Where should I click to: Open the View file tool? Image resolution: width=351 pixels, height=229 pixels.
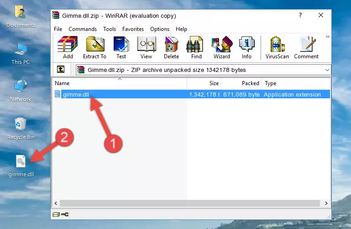pyautogui.click(x=147, y=47)
